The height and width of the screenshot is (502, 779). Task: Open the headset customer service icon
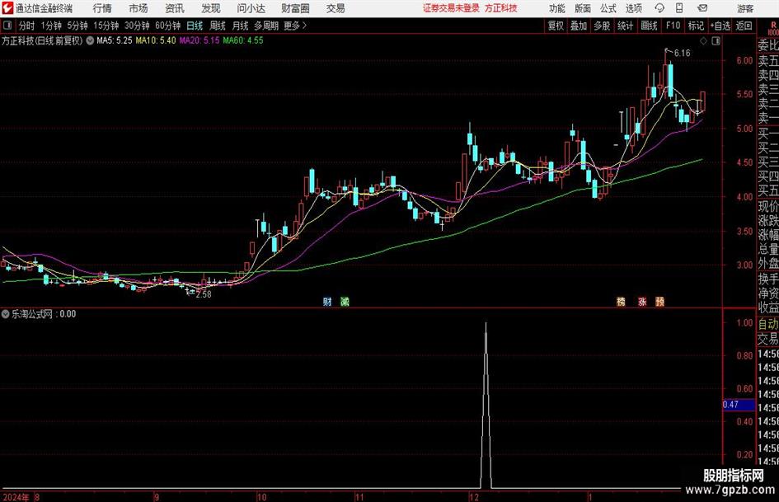click(x=659, y=8)
